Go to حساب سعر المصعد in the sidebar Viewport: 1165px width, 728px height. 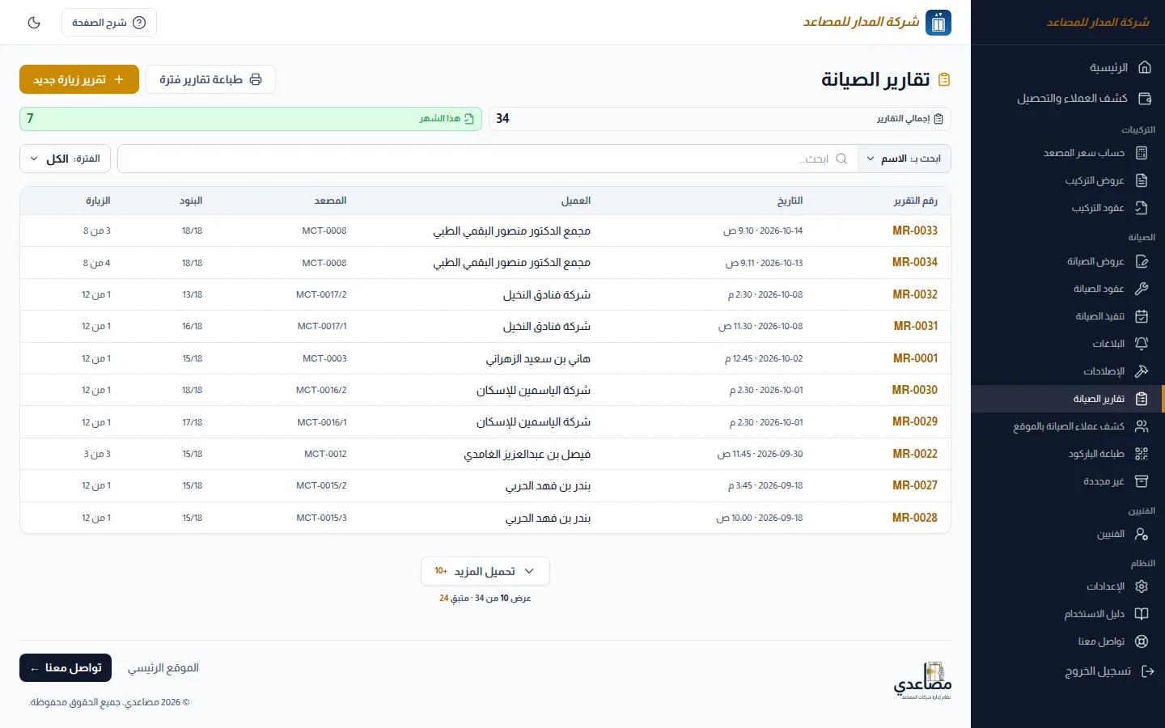click(x=1068, y=153)
